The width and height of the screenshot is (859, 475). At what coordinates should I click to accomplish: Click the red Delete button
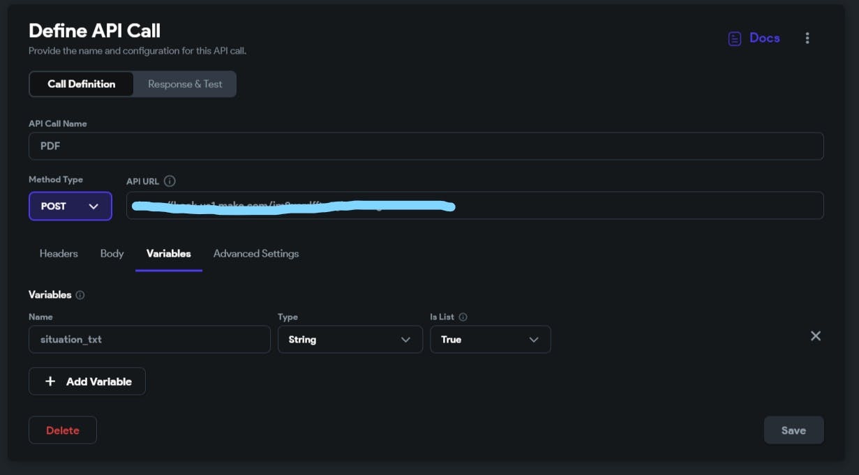coord(63,430)
